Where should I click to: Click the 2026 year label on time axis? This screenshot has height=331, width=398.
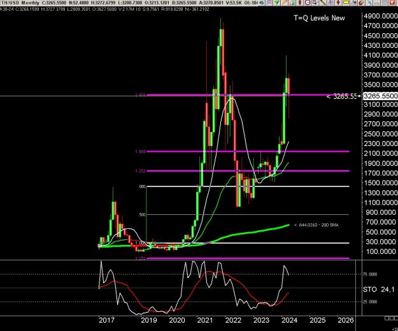345,320
